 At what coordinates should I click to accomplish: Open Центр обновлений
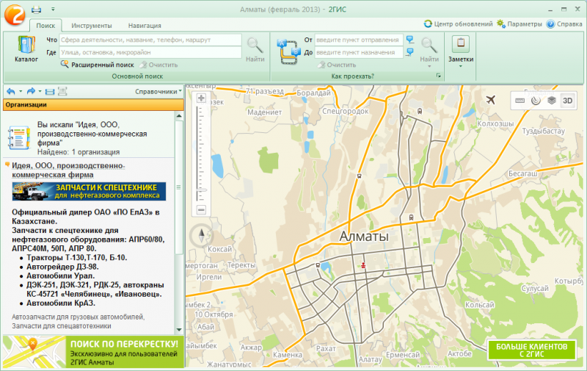coord(458,24)
